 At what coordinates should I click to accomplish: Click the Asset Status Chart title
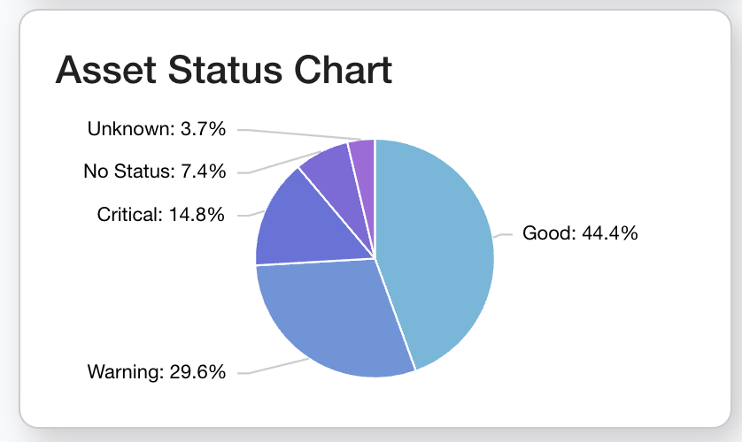224,70
